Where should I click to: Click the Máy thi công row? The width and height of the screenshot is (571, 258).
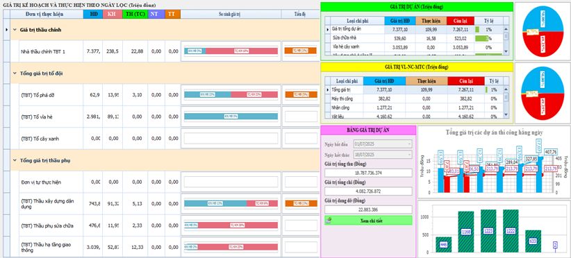pyautogui.click(x=415, y=98)
